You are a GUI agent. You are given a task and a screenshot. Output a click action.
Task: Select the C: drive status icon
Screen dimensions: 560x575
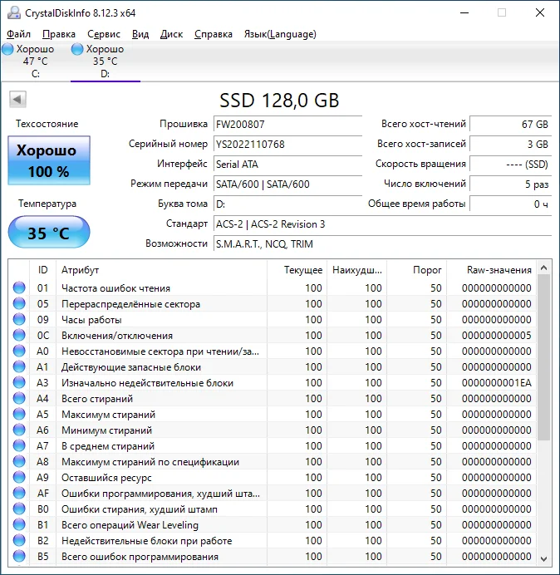(8, 50)
